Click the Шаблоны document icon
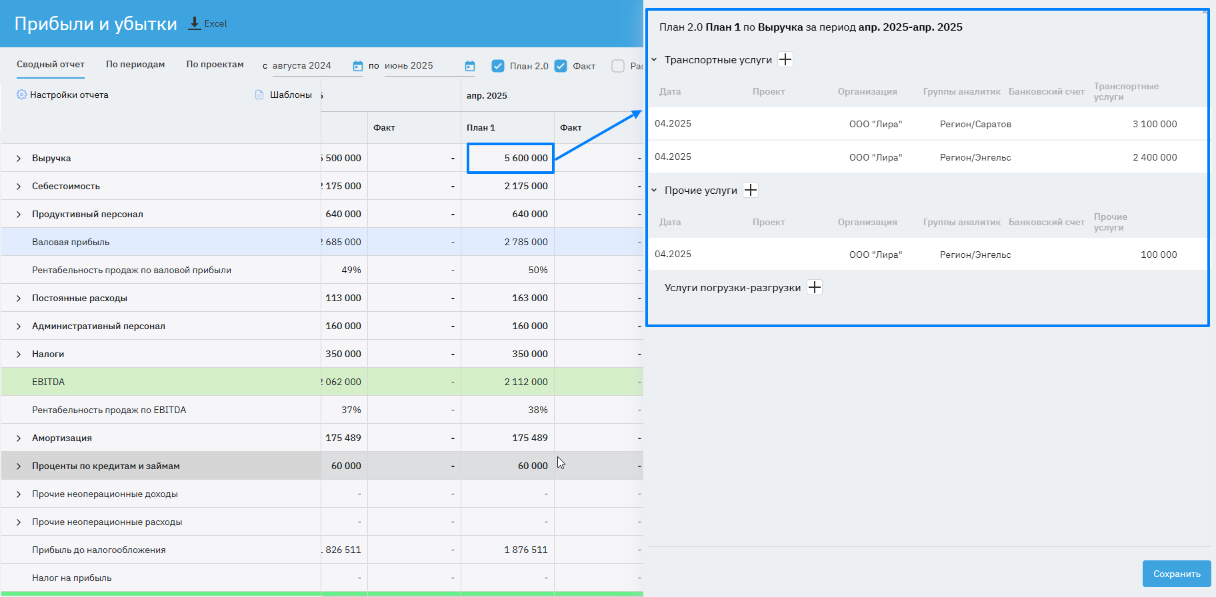Image resolution: width=1216 pixels, height=597 pixels. click(x=259, y=95)
